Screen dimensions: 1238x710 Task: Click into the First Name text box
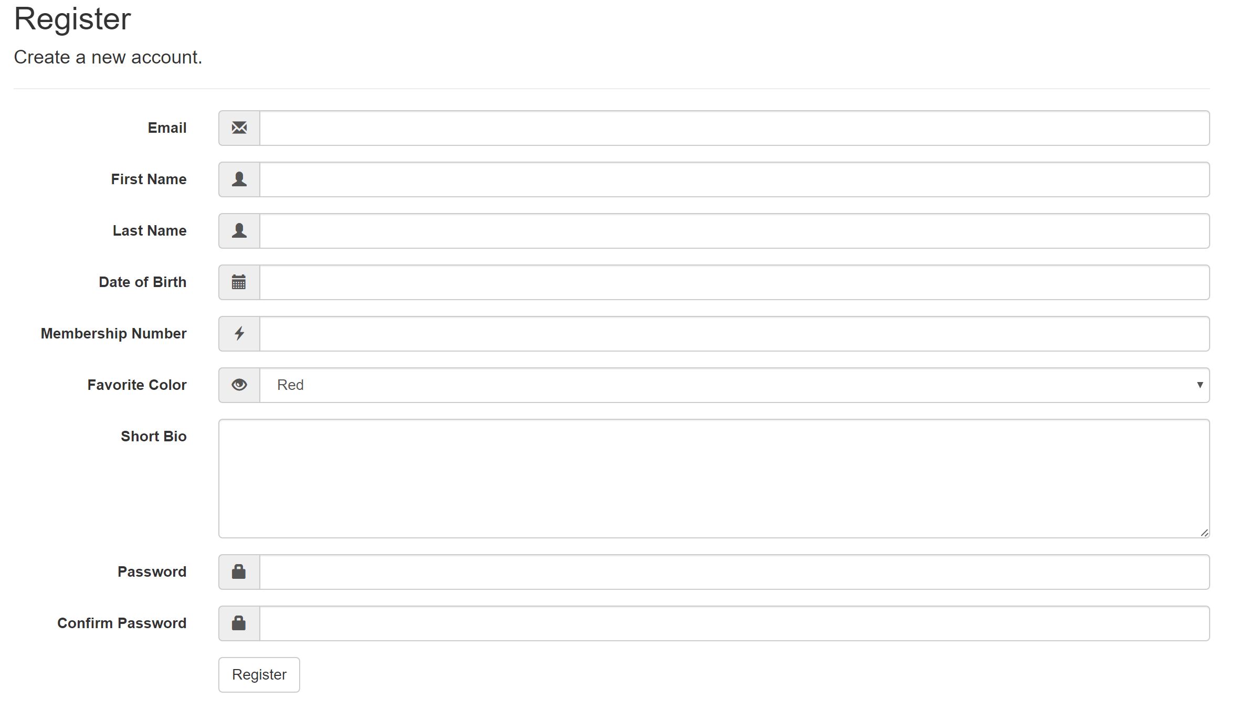point(735,179)
